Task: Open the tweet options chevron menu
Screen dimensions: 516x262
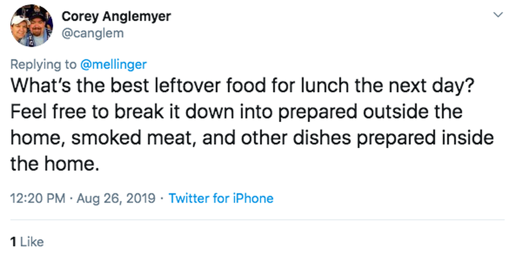Action: point(498,15)
